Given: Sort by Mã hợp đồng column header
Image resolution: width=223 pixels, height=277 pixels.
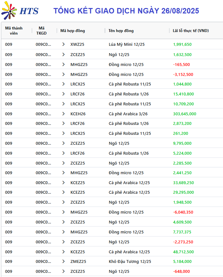Looking at the screenshot, I should click(x=73, y=31).
